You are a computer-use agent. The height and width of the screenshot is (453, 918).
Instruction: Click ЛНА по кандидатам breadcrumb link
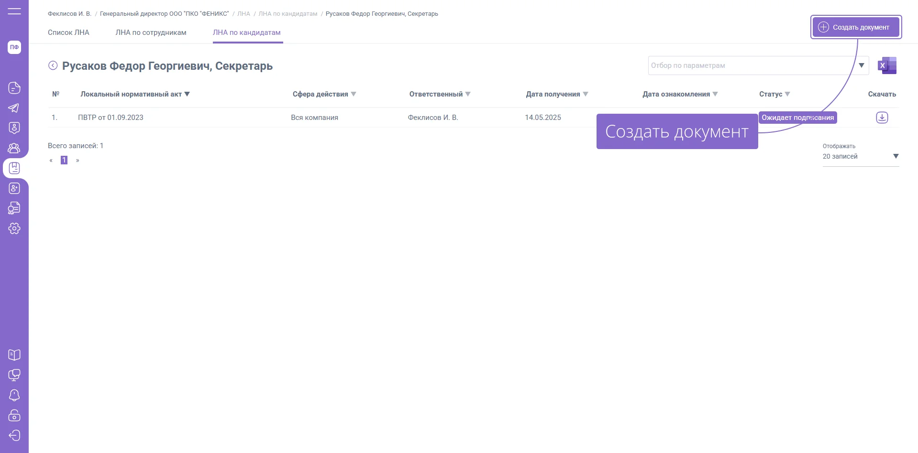[288, 14]
